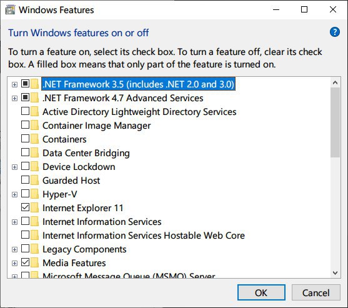Click the folder icon next to Guarded Host
Screen dimensions: 348x308
pyautogui.click(x=34, y=181)
